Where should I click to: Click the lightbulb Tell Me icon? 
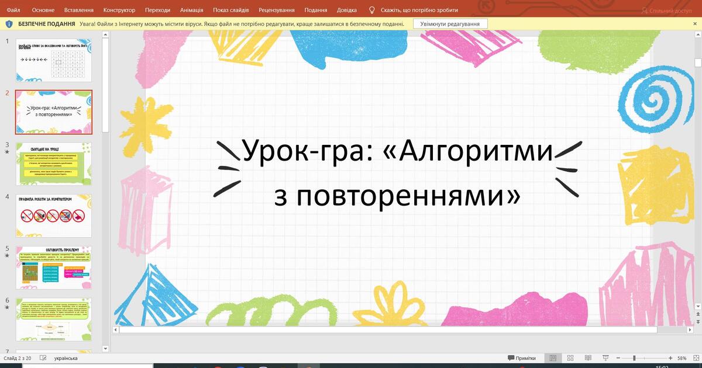tap(372, 10)
